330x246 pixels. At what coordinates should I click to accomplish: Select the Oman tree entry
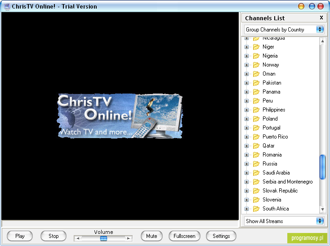[x=269, y=74]
